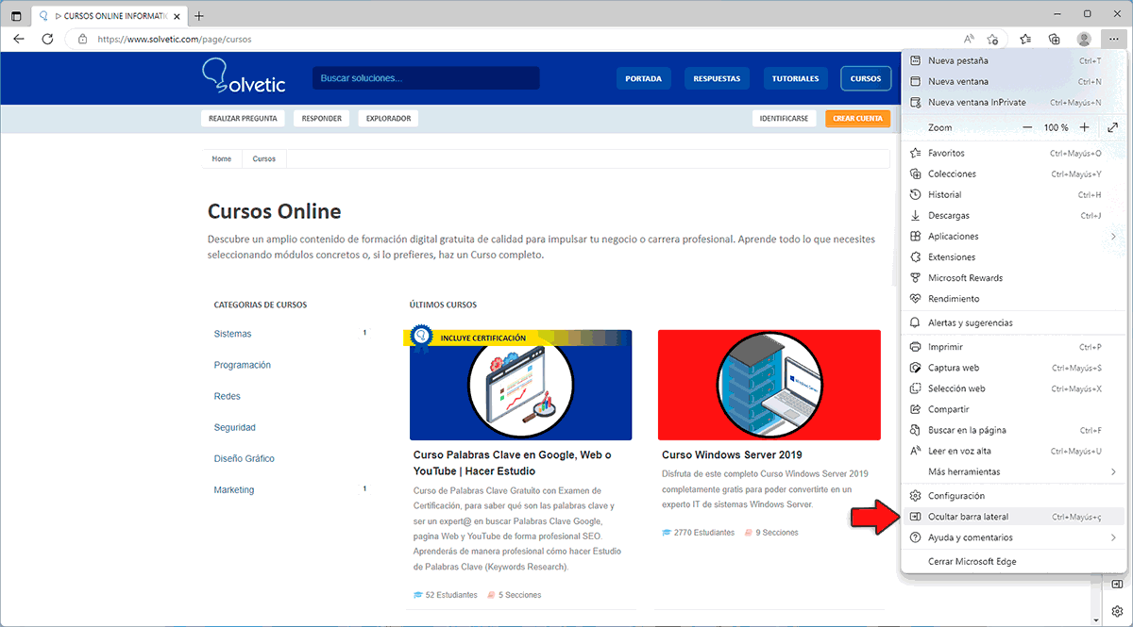Image resolution: width=1133 pixels, height=627 pixels.
Task: Click the read aloud icon in address bar
Action: pos(970,40)
